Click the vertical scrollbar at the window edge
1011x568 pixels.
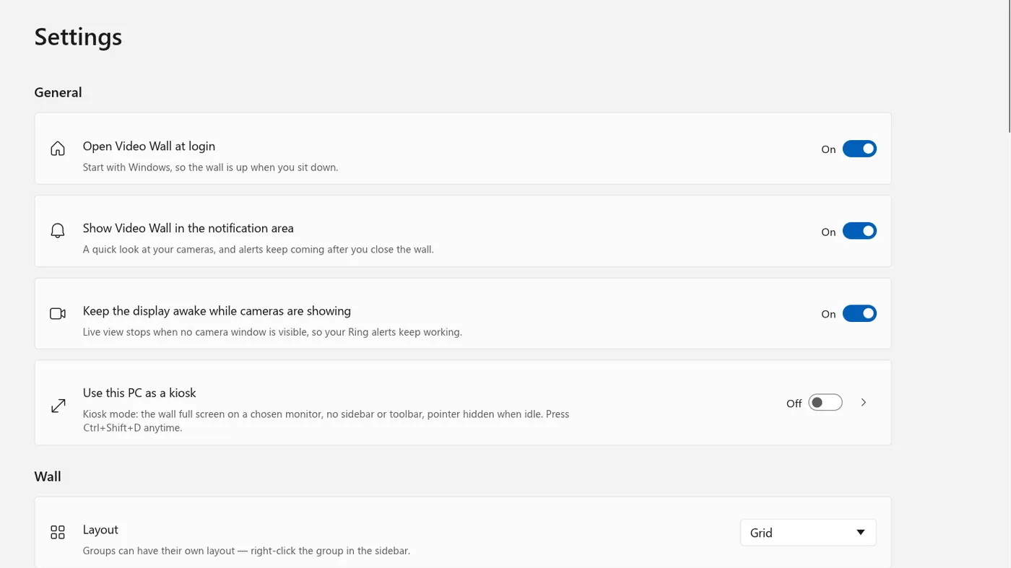[1009, 65]
